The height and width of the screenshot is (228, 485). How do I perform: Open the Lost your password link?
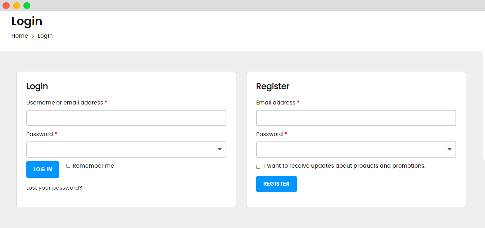tap(54, 188)
